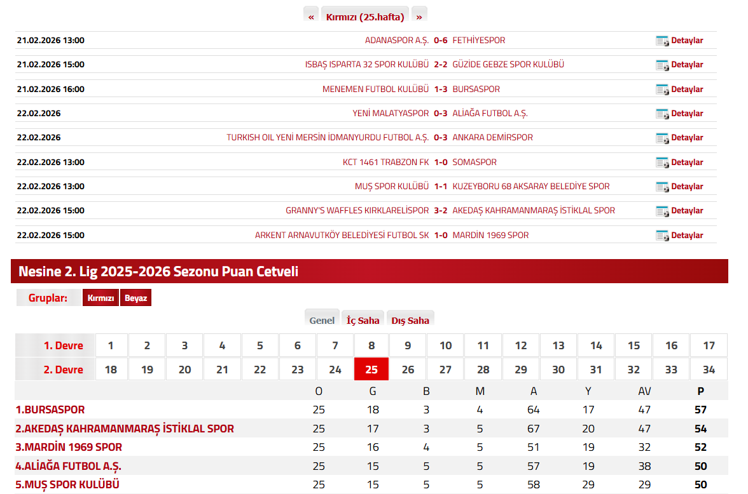Select the Kırmızı group button

pos(100,298)
